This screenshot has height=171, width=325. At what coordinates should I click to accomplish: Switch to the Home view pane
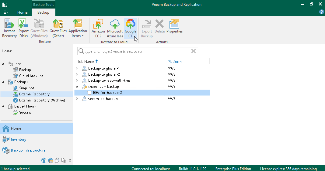point(37,128)
